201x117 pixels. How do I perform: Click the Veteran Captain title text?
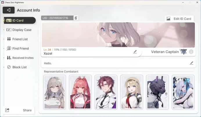coord(165,52)
